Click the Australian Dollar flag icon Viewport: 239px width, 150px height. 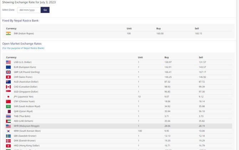[x=8, y=82]
